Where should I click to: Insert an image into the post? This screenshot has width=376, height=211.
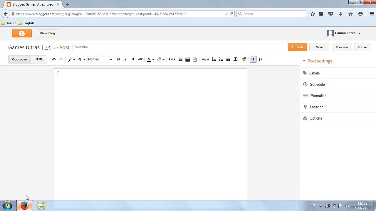tap(180, 59)
